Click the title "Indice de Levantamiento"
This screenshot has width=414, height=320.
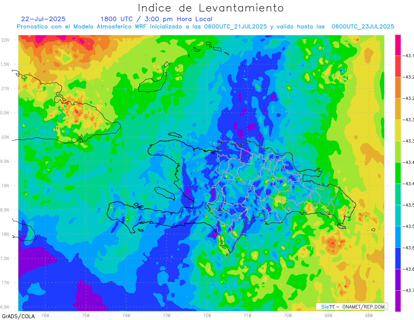pyautogui.click(x=211, y=8)
